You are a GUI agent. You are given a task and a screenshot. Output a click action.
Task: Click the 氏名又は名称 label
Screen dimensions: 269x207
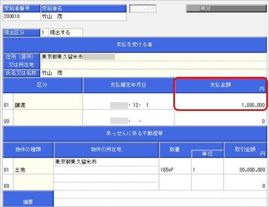point(21,73)
